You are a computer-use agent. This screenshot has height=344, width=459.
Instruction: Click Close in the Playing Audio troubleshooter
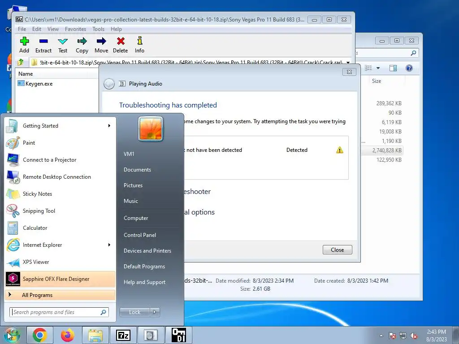[337, 250]
